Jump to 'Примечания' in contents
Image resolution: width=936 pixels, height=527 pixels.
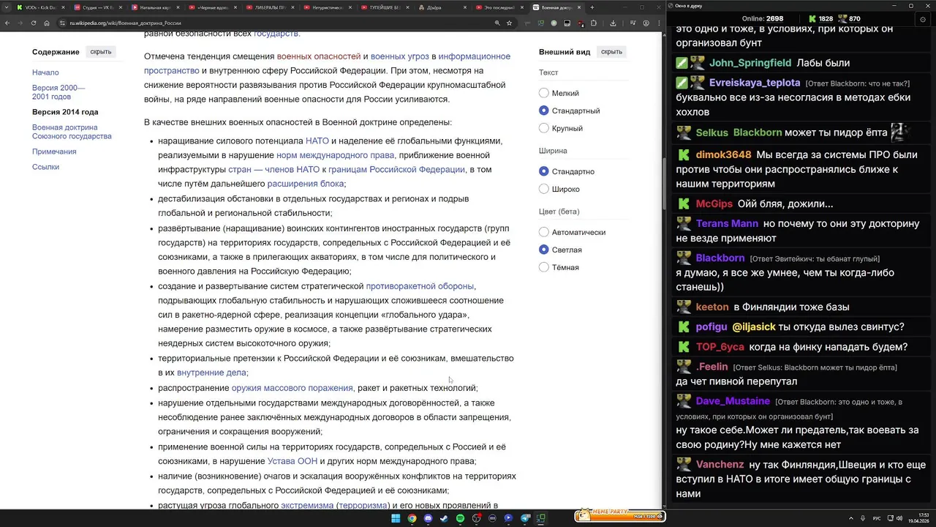54,152
